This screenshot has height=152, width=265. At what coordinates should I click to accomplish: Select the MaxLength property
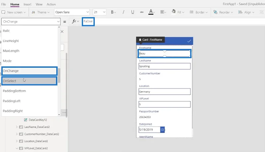point(29,51)
